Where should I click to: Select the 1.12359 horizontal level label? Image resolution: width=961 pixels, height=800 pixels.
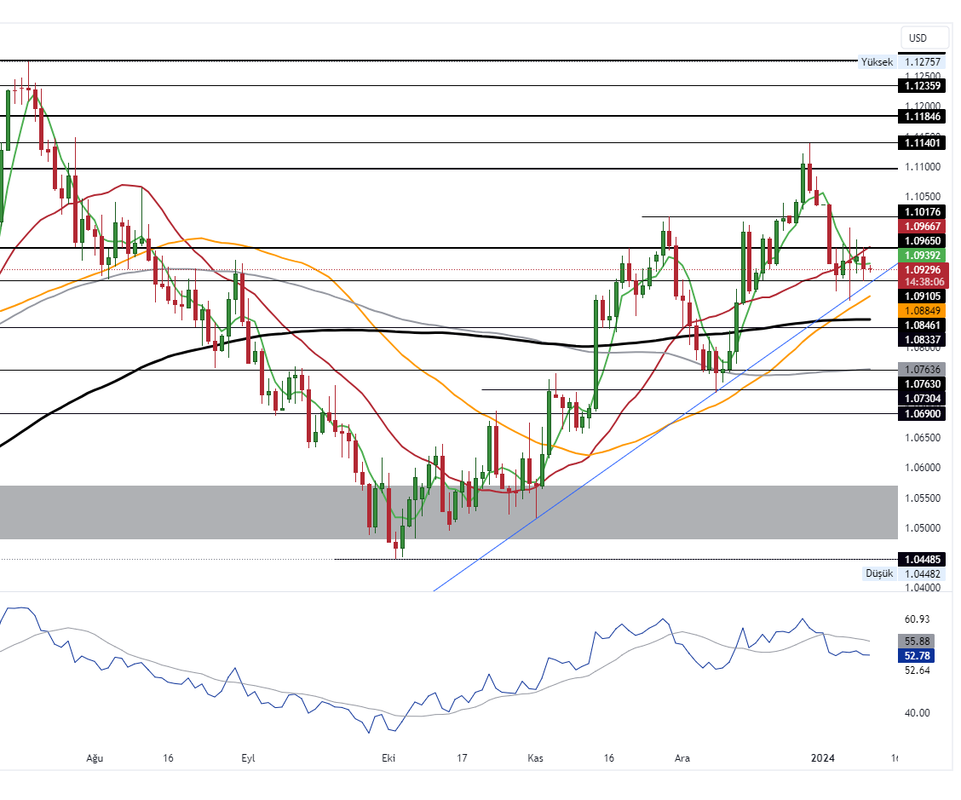click(924, 86)
